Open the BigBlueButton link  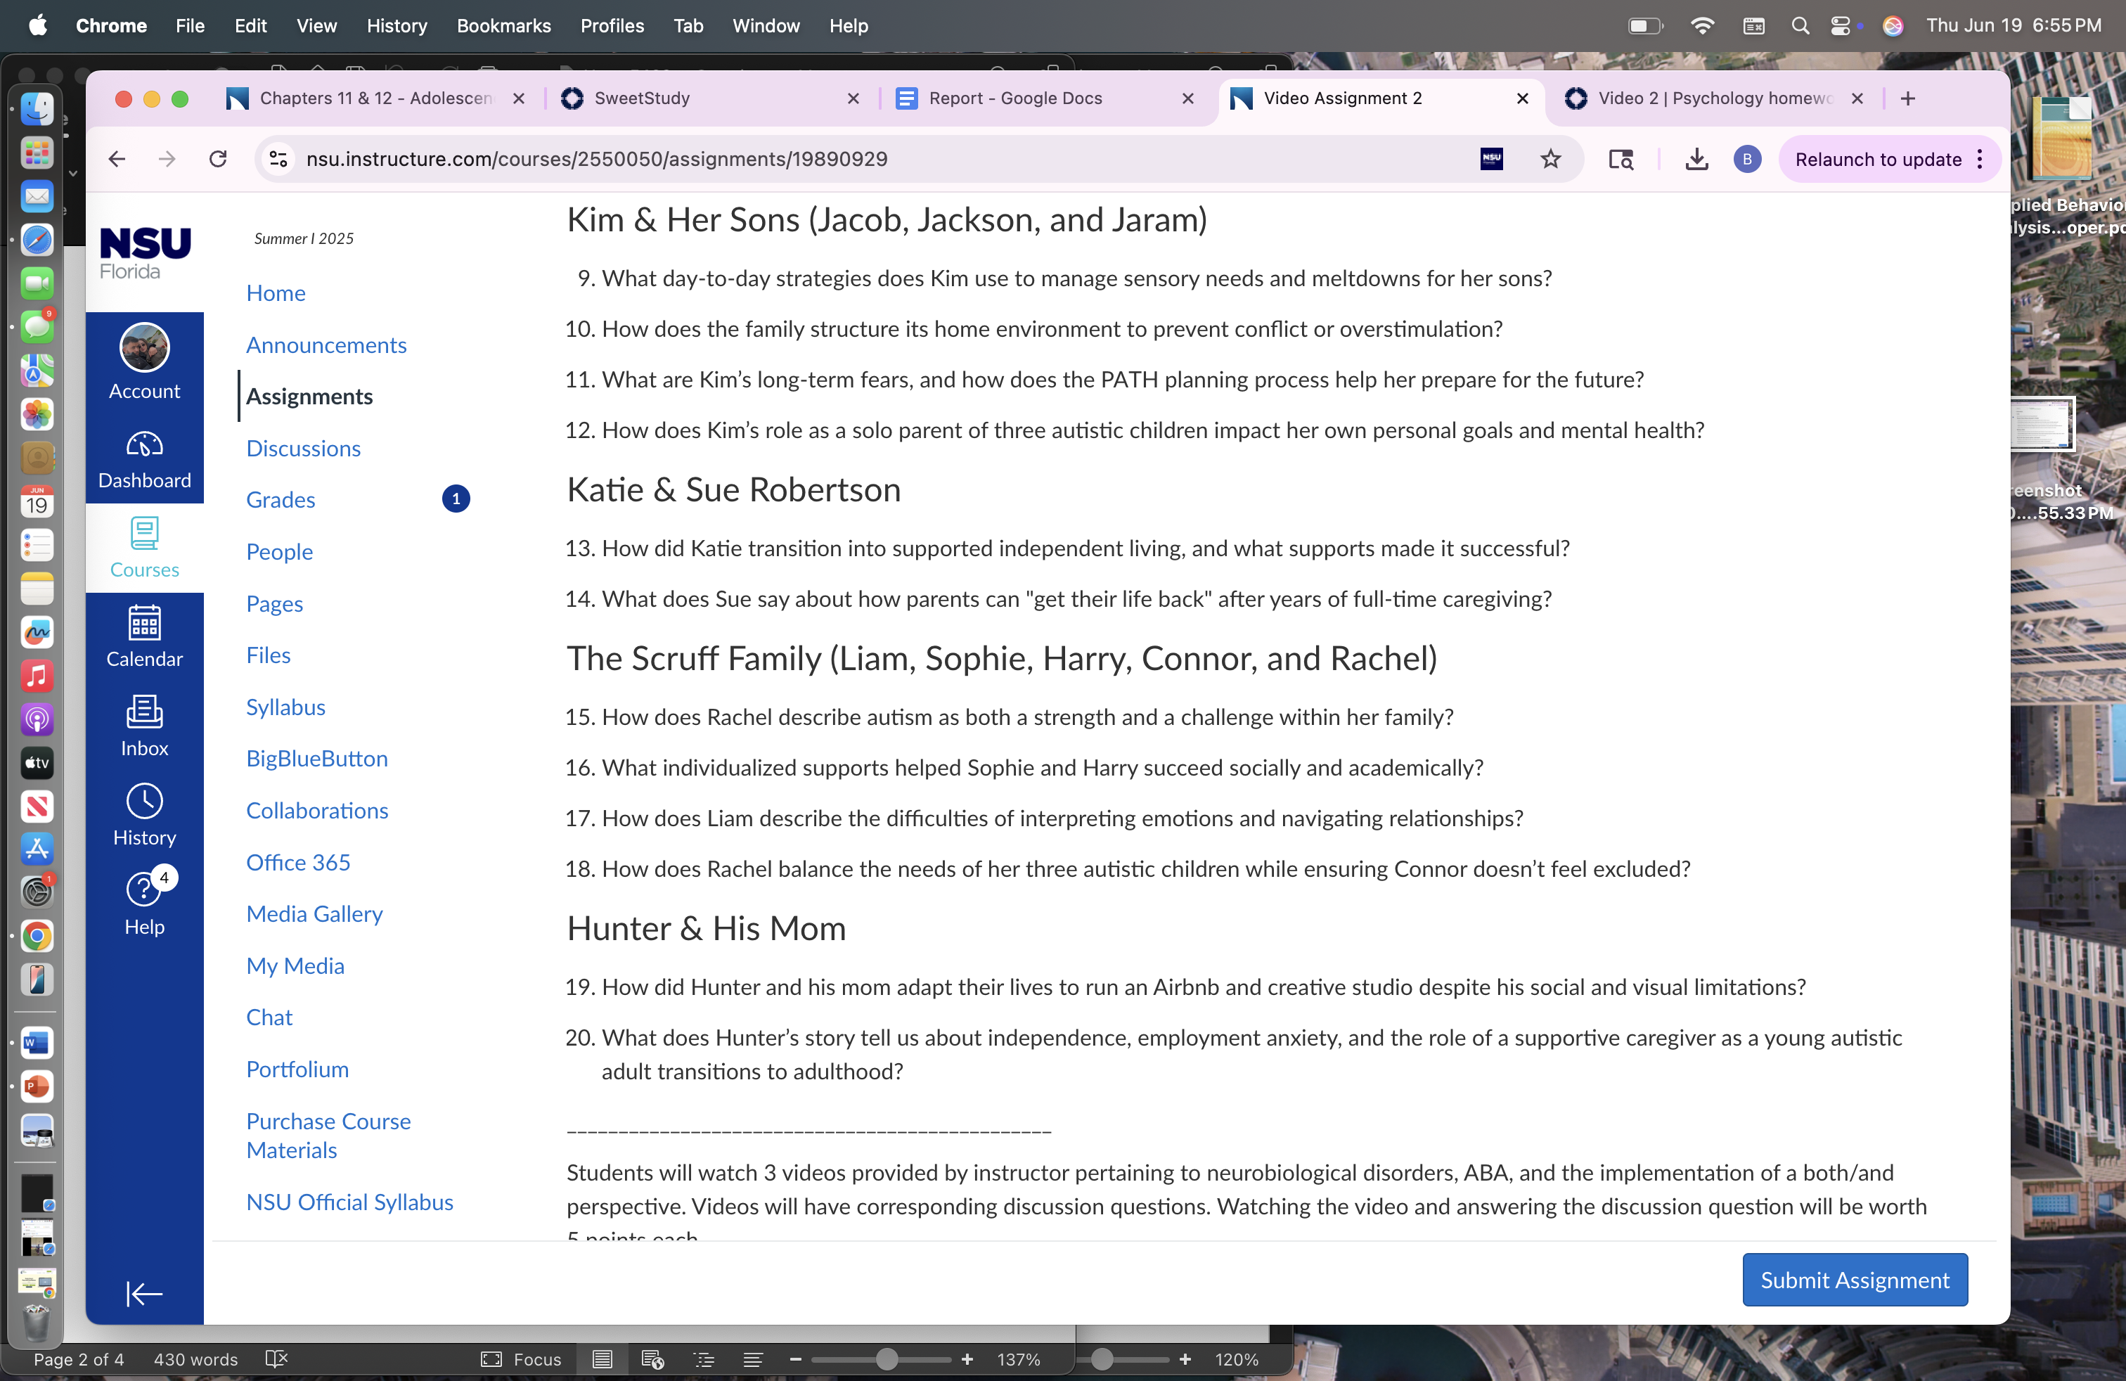click(316, 759)
